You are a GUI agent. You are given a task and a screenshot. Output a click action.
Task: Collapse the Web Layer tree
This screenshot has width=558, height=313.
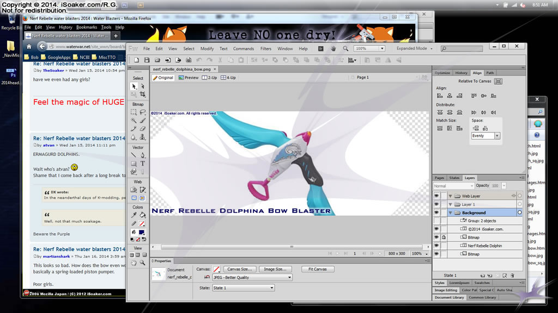coord(450,196)
